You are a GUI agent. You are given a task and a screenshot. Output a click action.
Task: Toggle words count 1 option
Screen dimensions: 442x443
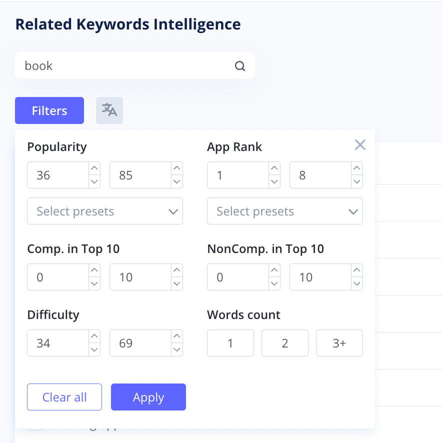click(230, 343)
